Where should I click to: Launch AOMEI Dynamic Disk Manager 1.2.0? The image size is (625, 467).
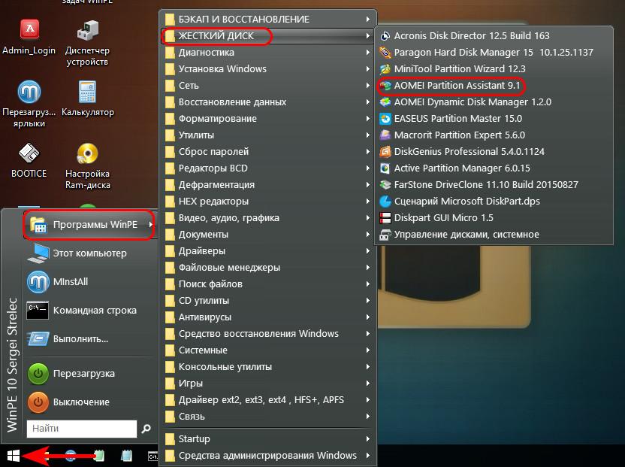(x=494, y=102)
